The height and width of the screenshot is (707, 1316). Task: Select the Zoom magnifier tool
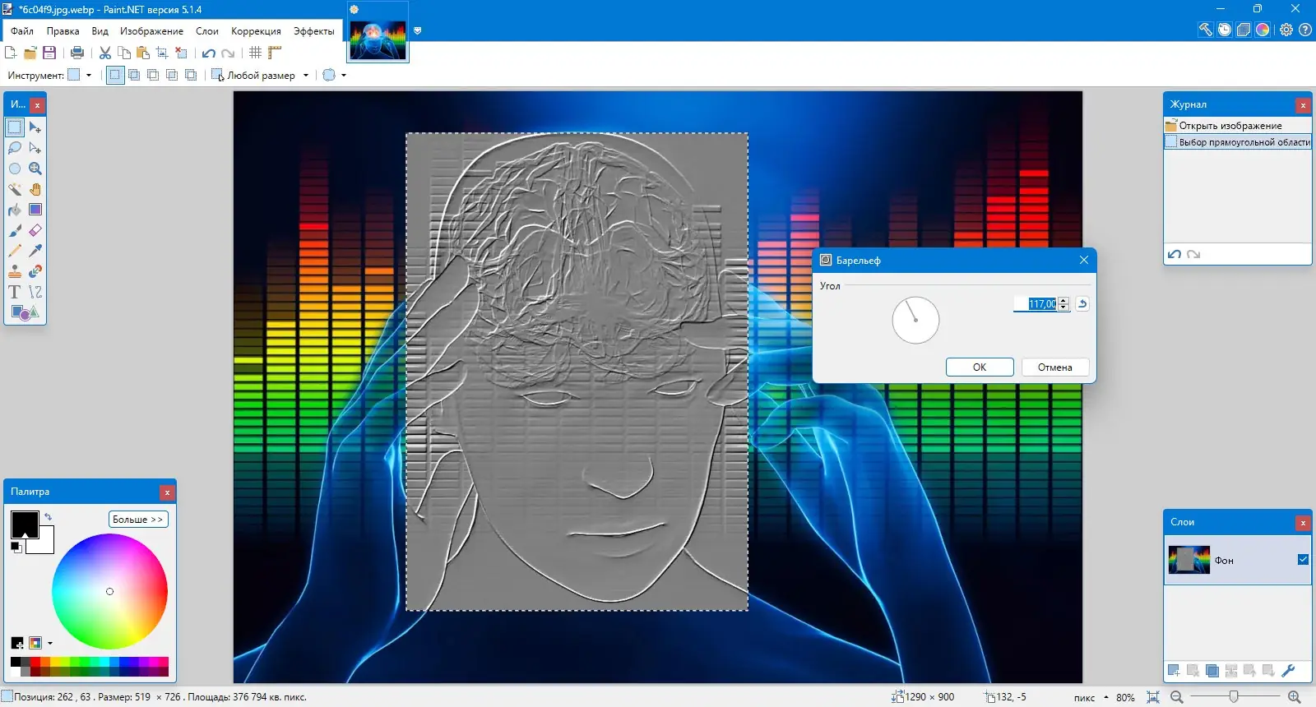click(x=35, y=169)
